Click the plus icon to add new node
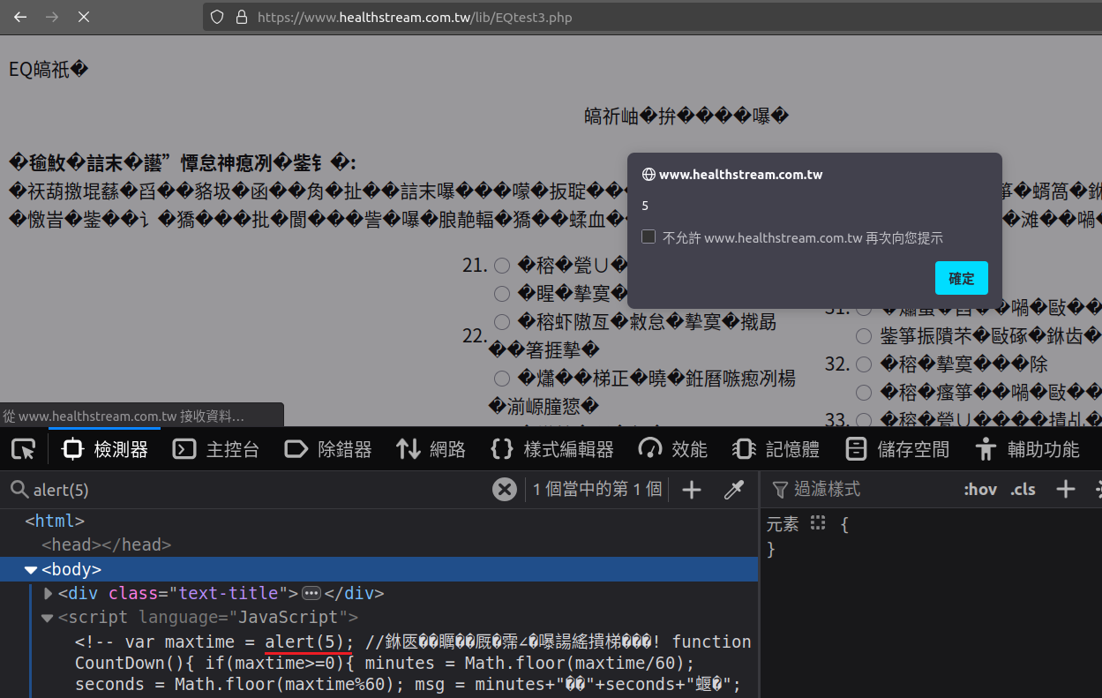This screenshot has width=1102, height=698. tap(692, 490)
